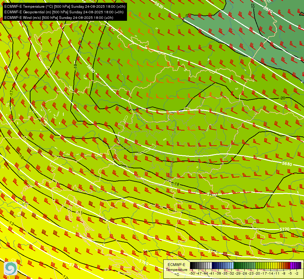Click the -18 isotherm label on the map
This screenshot has height=279, width=304.
pyautogui.click(x=176, y=184)
